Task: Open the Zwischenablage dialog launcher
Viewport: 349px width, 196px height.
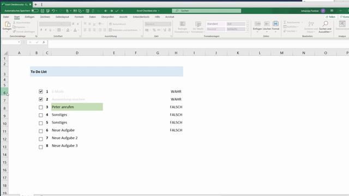Action: click(x=37, y=36)
